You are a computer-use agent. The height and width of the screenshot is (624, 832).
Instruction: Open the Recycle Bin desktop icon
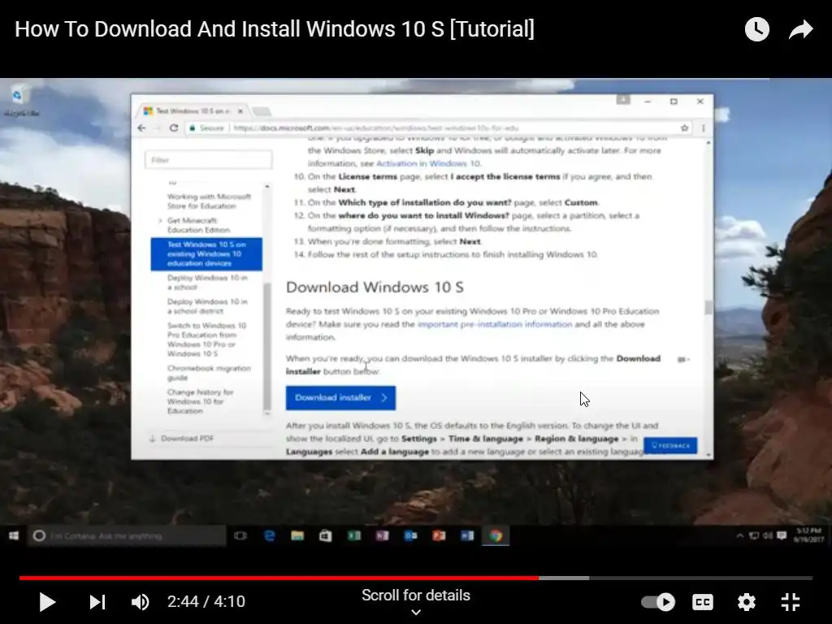pyautogui.click(x=19, y=101)
